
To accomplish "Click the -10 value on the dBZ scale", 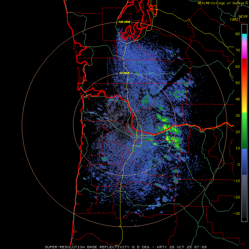I will (x=237, y=181).
